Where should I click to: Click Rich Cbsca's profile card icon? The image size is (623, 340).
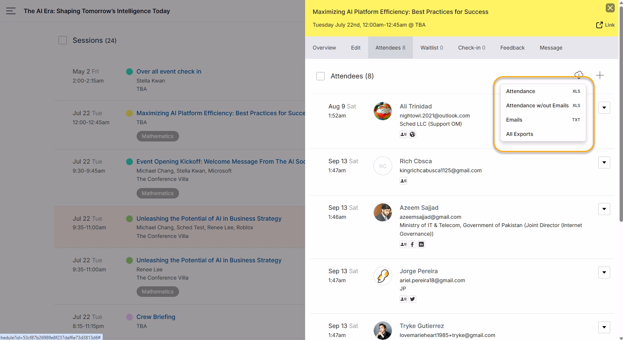click(403, 181)
